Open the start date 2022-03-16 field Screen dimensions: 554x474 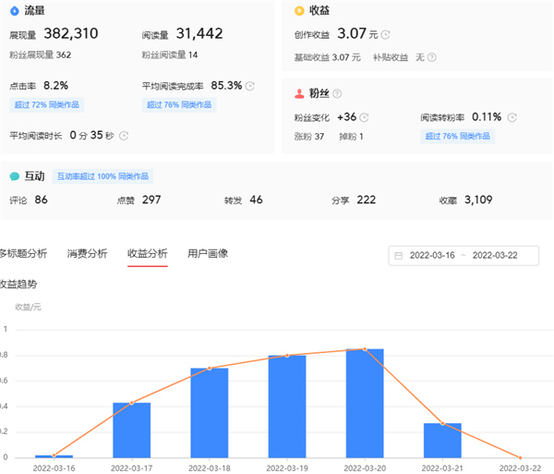[x=433, y=256]
